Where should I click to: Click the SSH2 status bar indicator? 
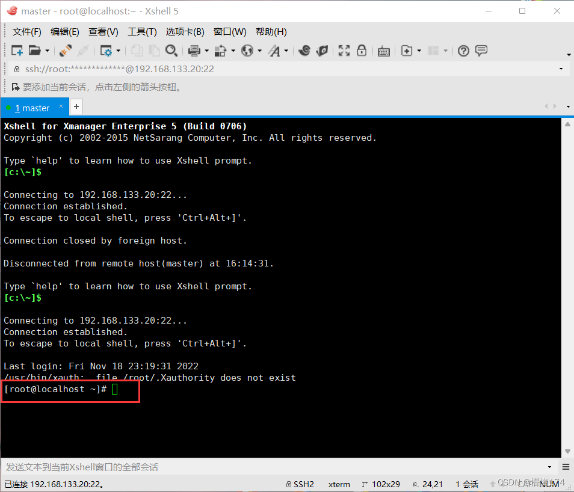tap(300, 484)
